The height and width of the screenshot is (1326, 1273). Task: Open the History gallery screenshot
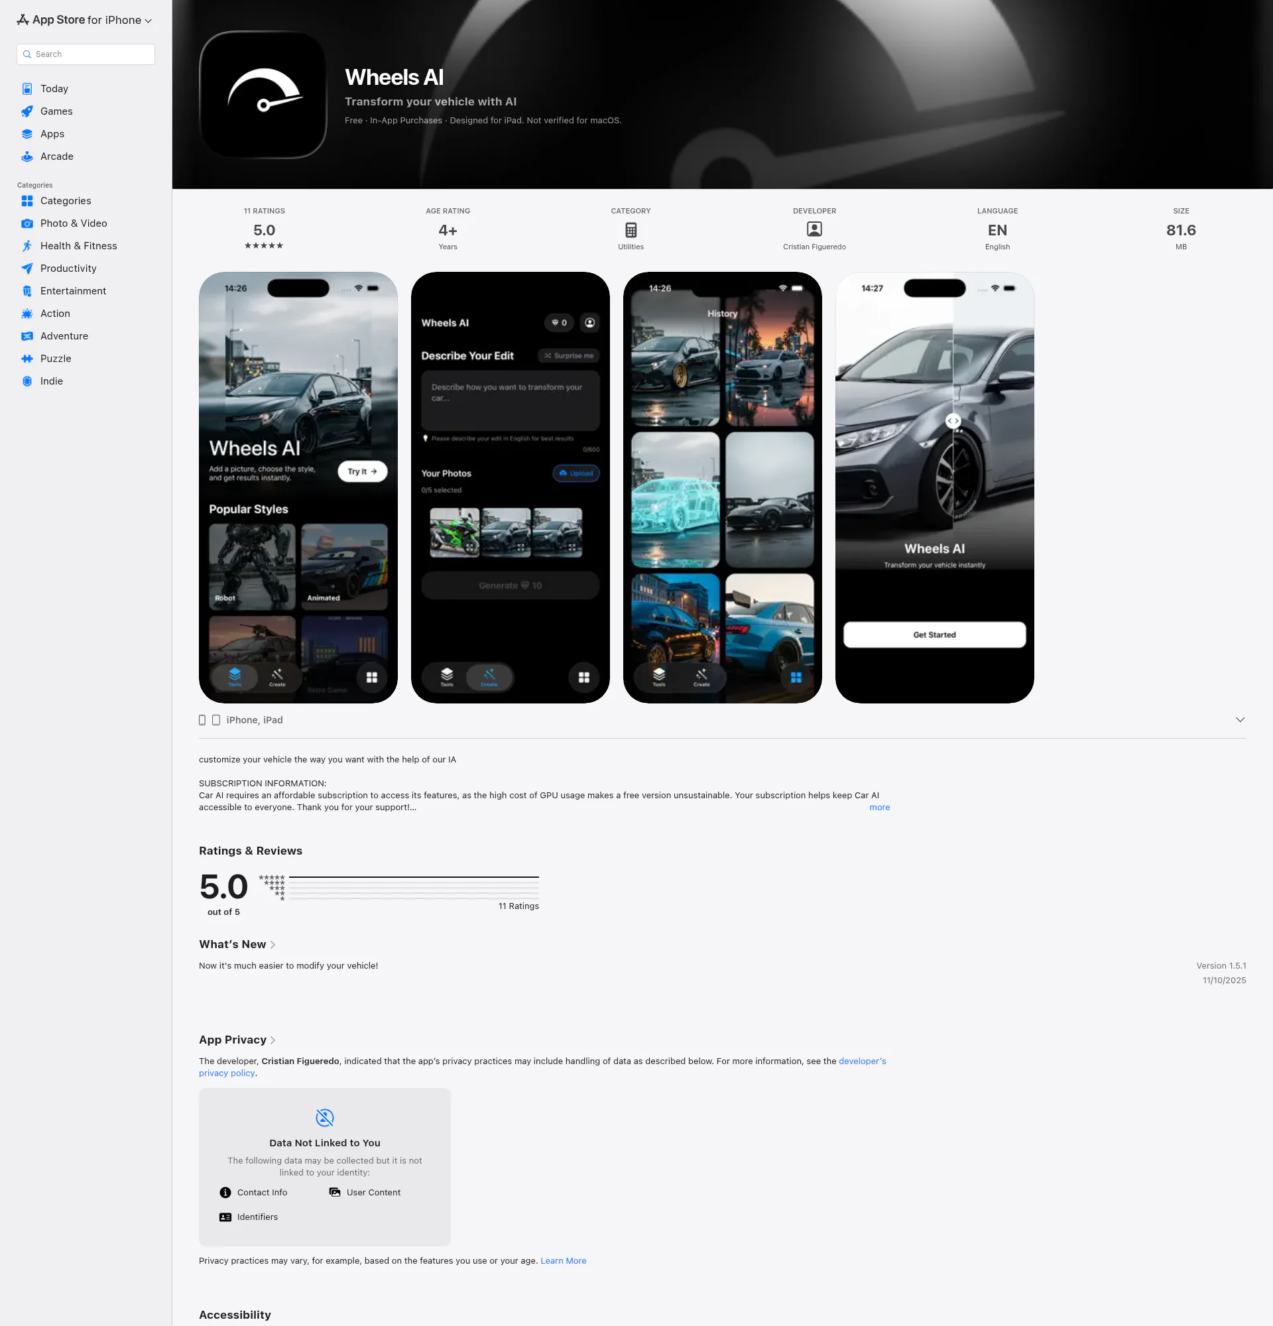click(x=723, y=488)
